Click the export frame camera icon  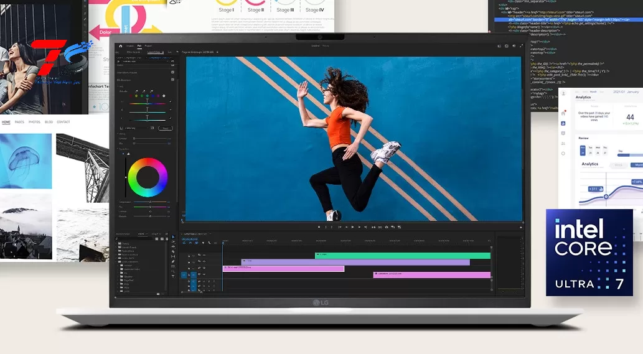pos(387,227)
